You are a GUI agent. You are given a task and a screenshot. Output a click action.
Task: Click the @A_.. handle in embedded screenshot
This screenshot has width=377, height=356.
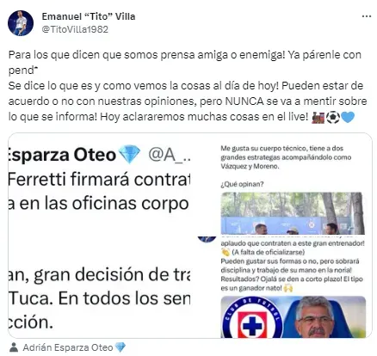(x=169, y=155)
